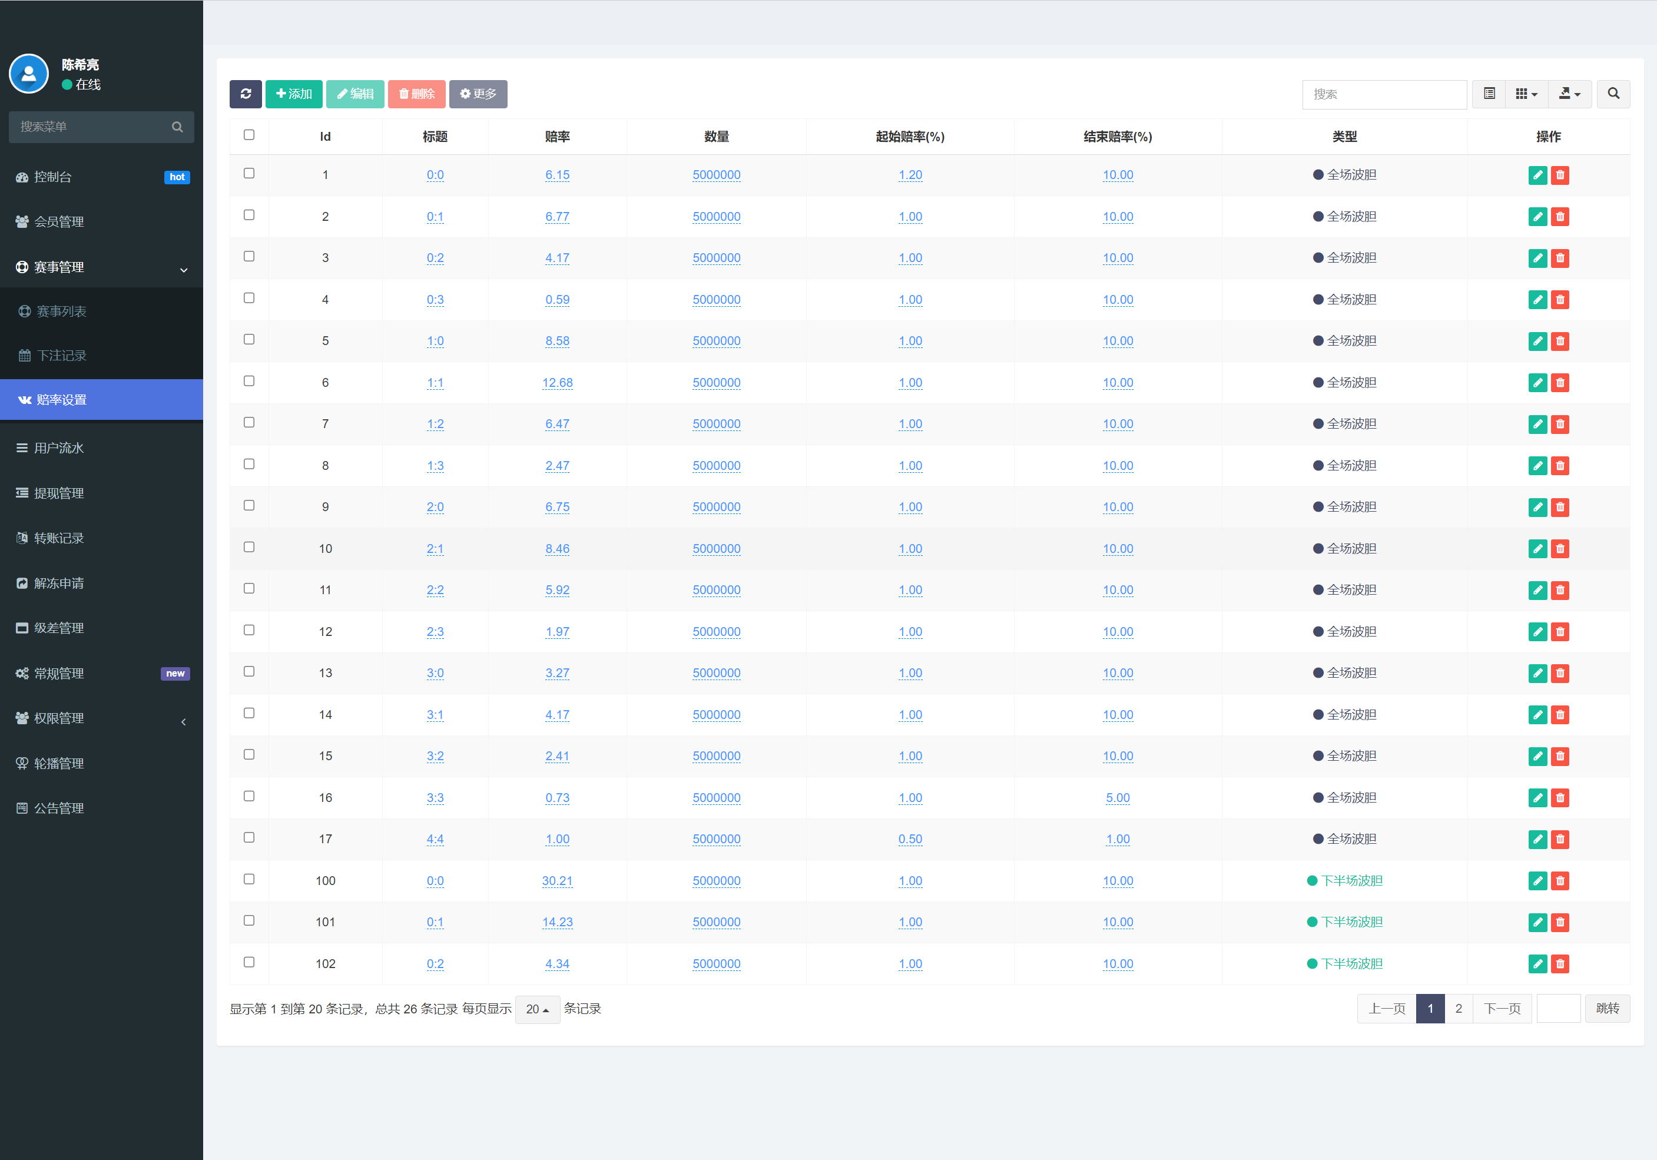Open the columns visibility dropdown

[1526, 94]
